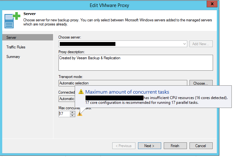Click the Next button
This screenshot has width=234, height=157.
coord(149,146)
